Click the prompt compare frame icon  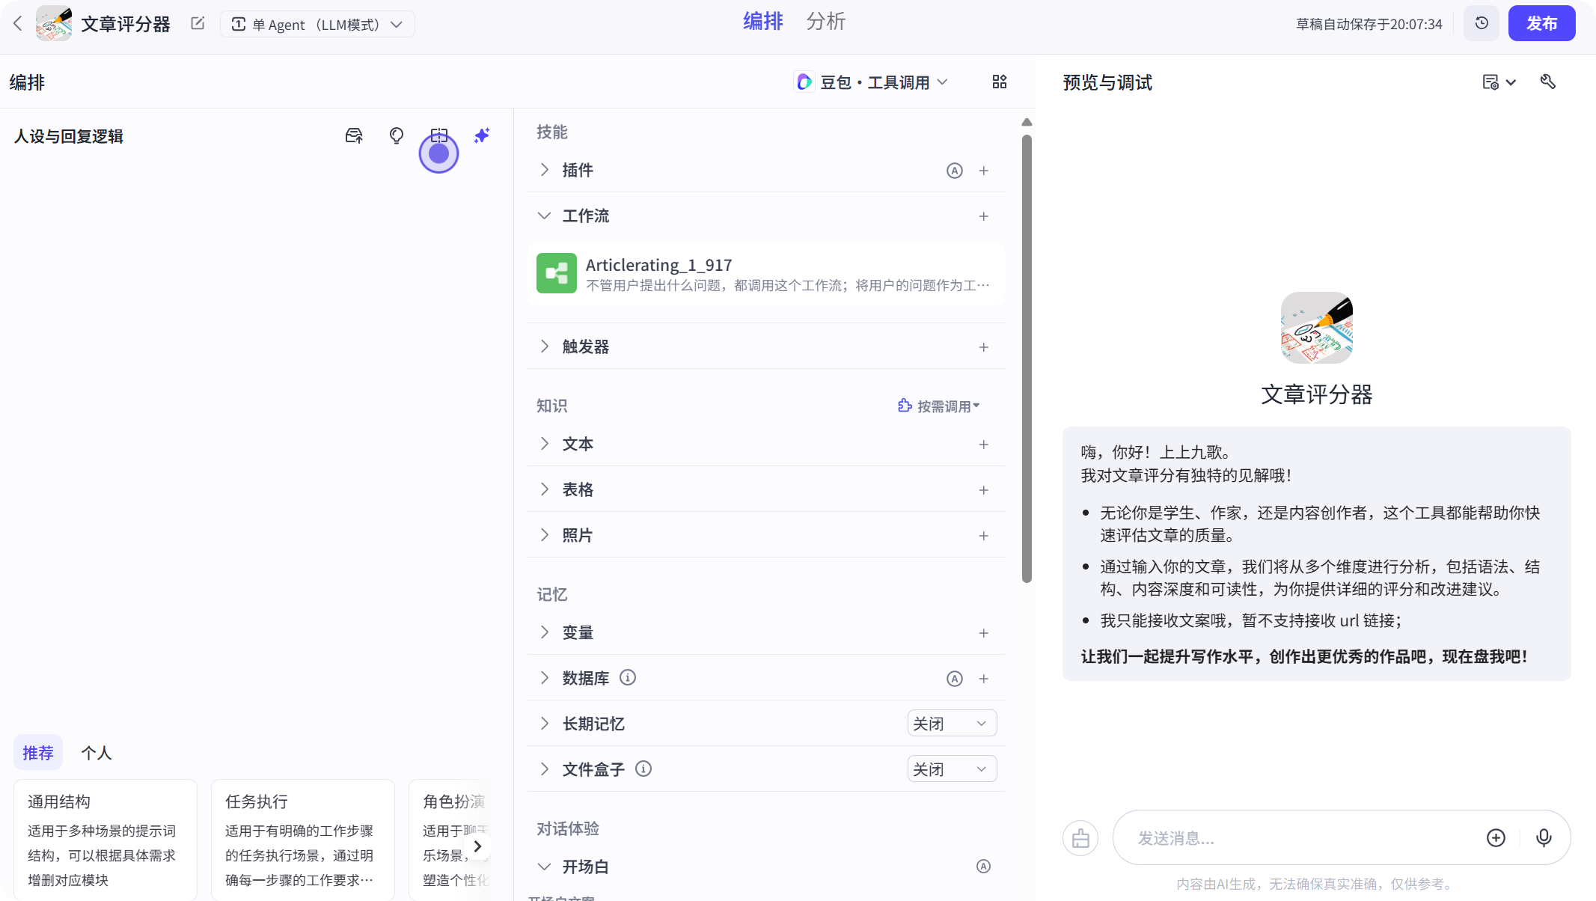tap(439, 135)
